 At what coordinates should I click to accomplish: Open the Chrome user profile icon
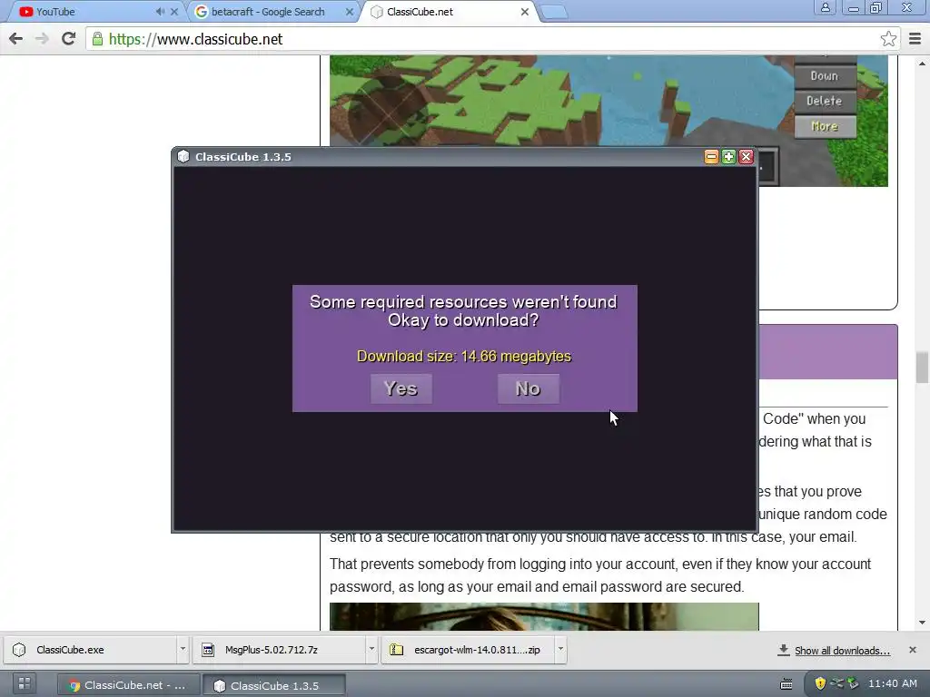click(x=825, y=8)
